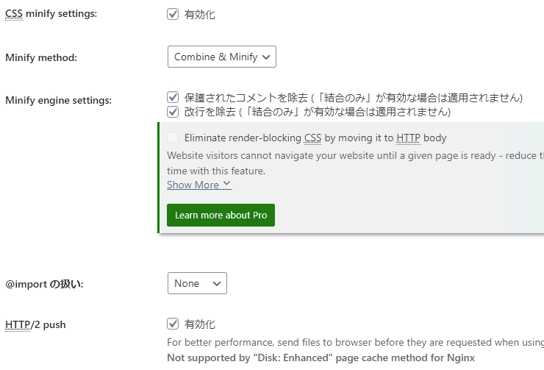
Task: Uncheck the CSS minify settings 有効化 checkbox
Action: click(x=173, y=14)
